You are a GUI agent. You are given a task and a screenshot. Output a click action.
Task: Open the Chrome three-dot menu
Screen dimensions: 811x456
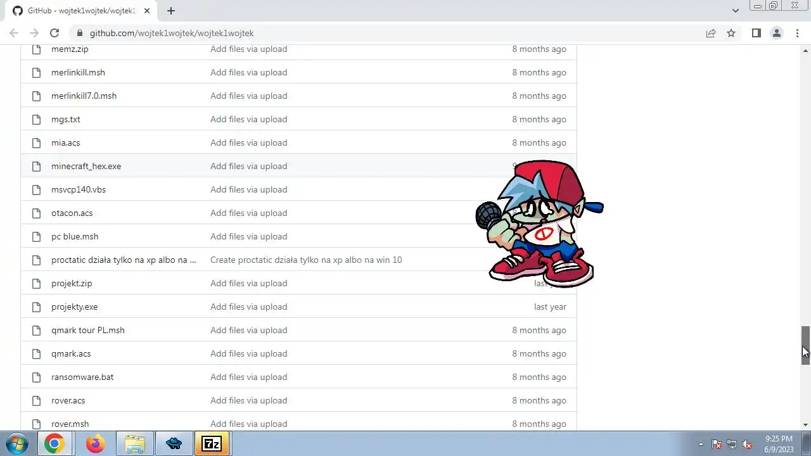click(x=797, y=33)
